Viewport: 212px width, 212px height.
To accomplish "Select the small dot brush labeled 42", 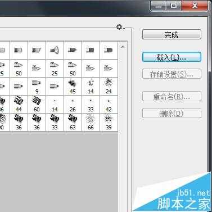I will (x=109, y=104).
